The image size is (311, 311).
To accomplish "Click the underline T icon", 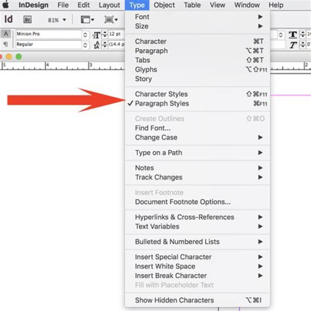I will click(293, 35).
